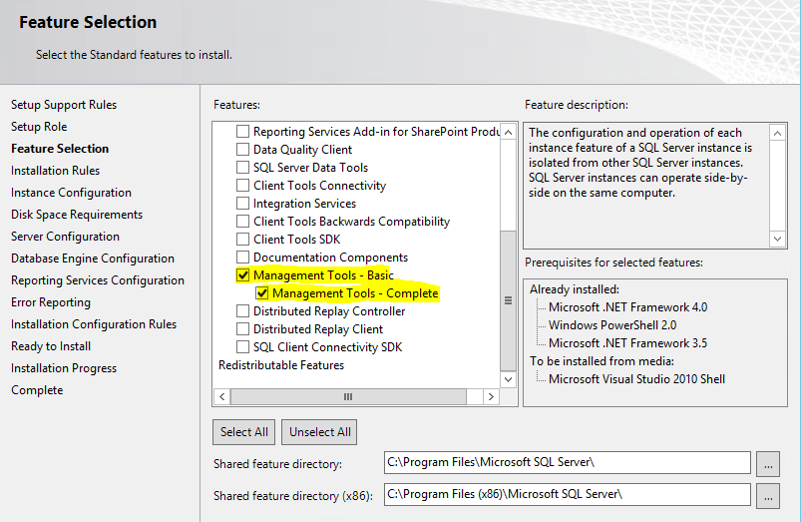Viewport: 801px width, 522px height.
Task: Select the Feature Selection step in sidebar
Action: tap(60, 149)
